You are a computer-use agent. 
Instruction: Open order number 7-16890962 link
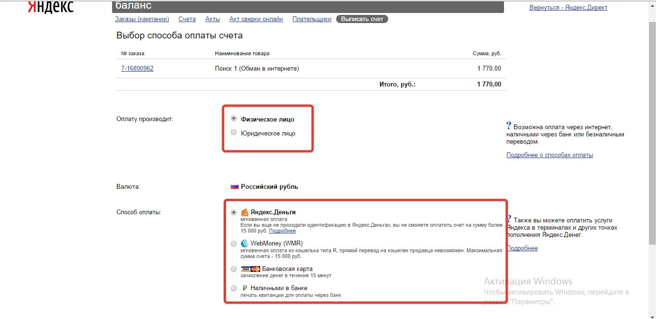(x=137, y=69)
